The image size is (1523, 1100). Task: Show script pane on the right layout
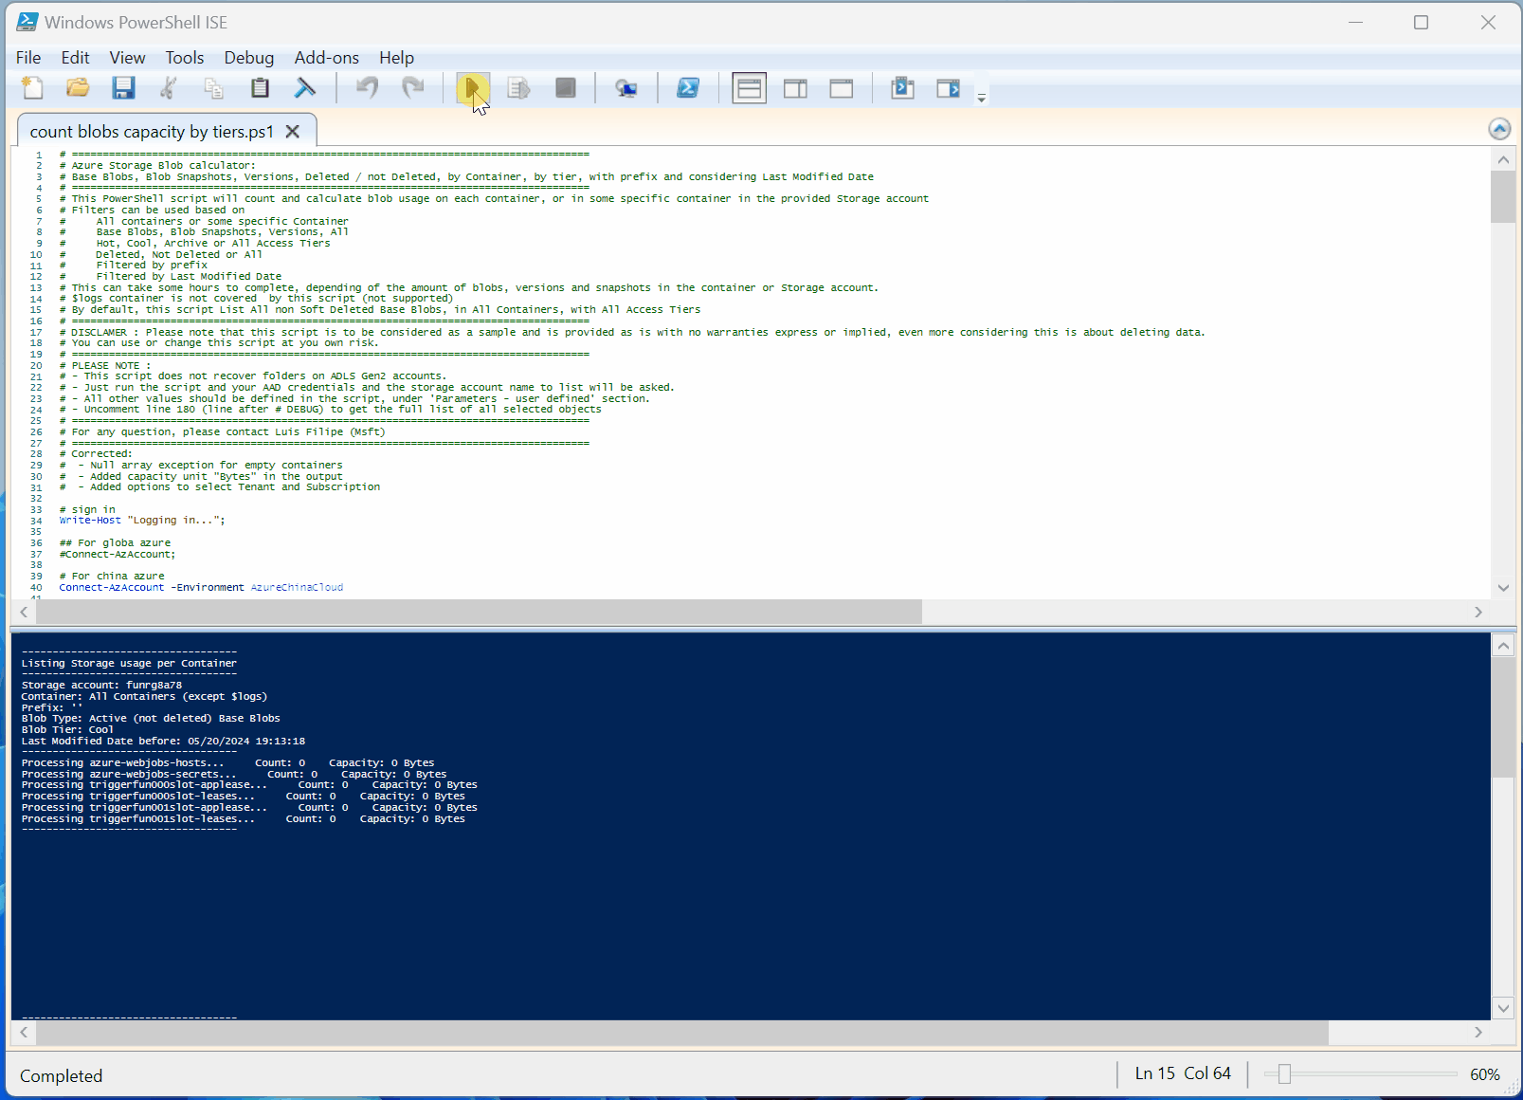click(x=795, y=88)
